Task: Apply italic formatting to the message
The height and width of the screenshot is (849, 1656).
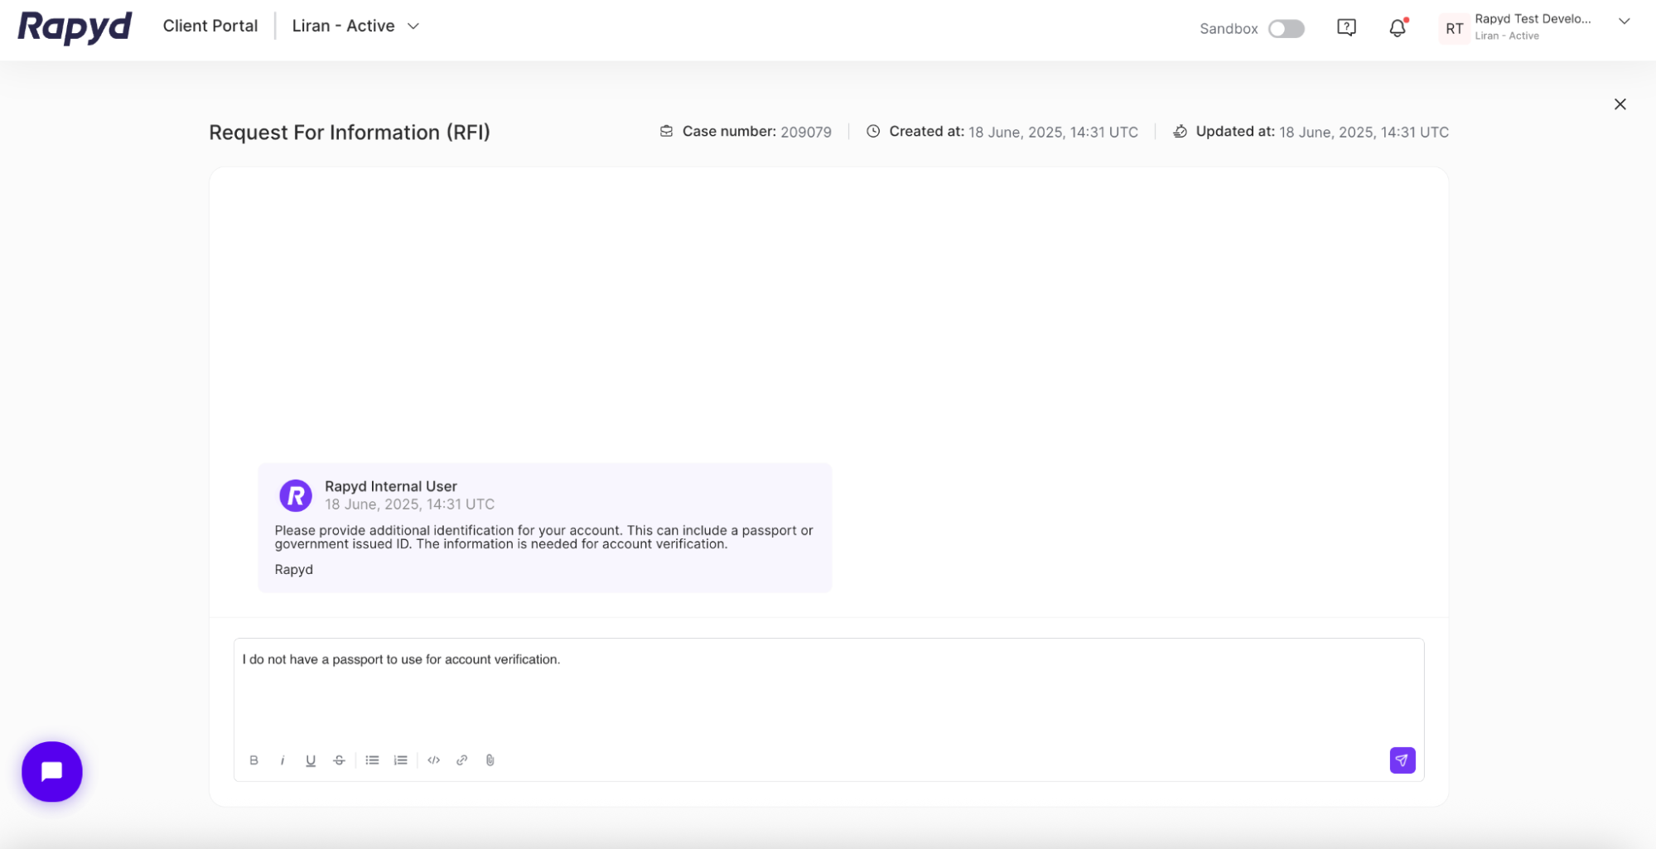Action: [282, 760]
